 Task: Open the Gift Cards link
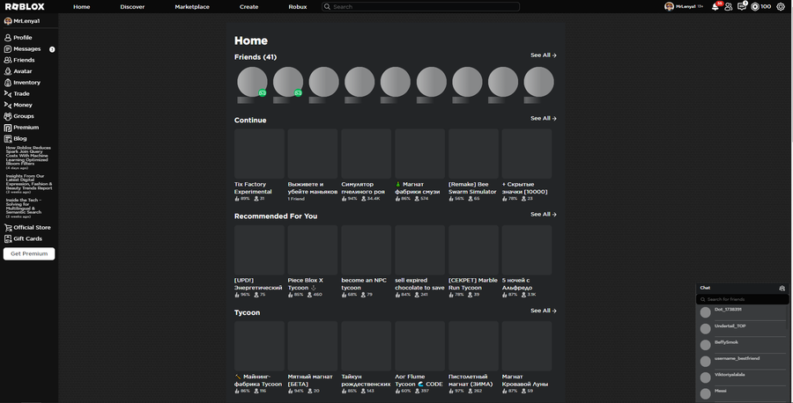pyautogui.click(x=29, y=238)
